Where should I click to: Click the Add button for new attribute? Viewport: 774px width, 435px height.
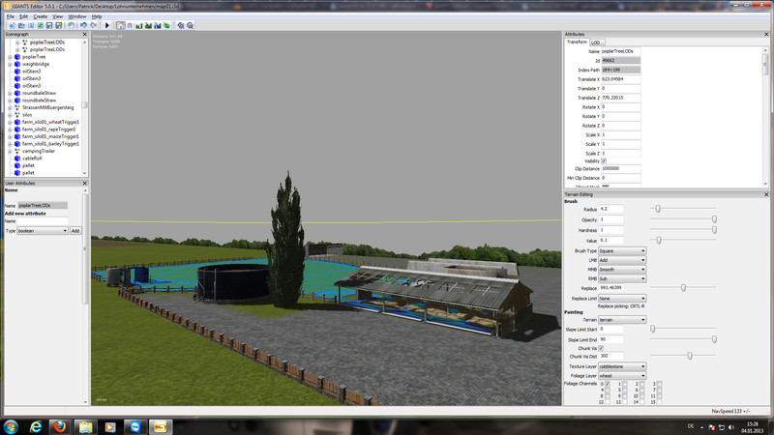[x=75, y=231]
